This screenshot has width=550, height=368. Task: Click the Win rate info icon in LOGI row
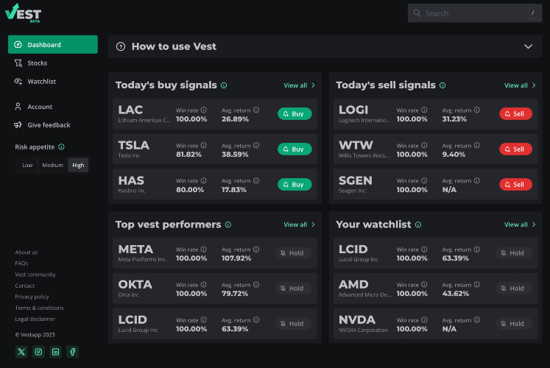click(424, 110)
